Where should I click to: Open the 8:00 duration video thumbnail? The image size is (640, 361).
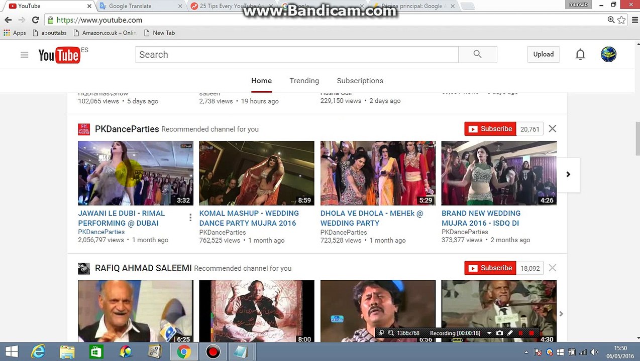[257, 311]
